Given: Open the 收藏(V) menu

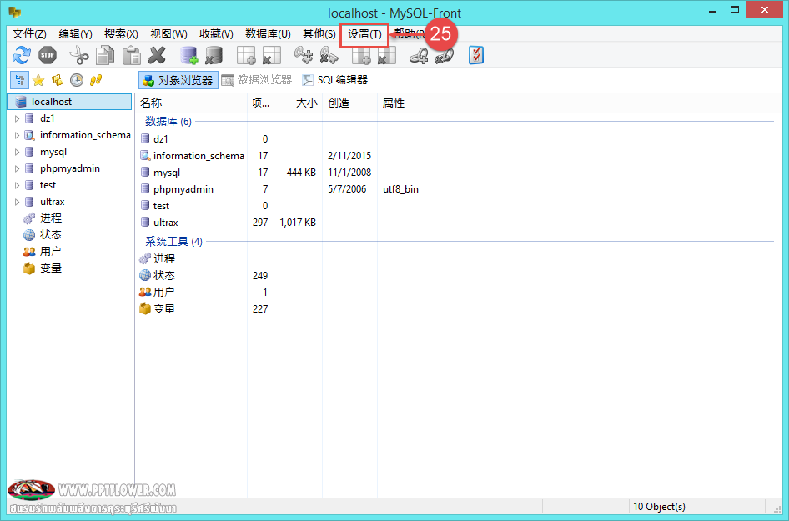Looking at the screenshot, I should click(x=216, y=33).
